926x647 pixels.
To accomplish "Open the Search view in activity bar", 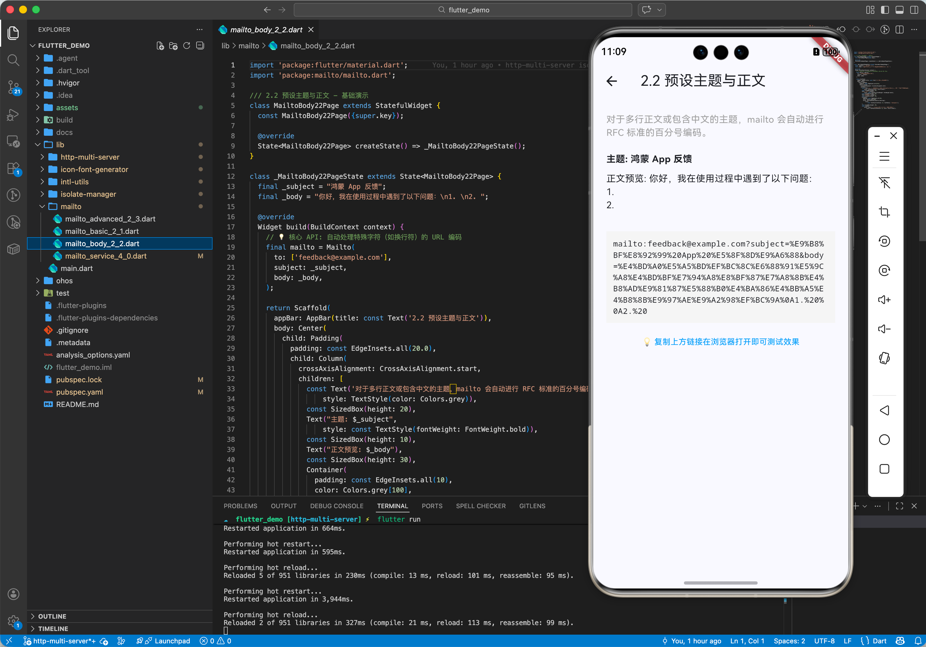I will click(x=13, y=60).
